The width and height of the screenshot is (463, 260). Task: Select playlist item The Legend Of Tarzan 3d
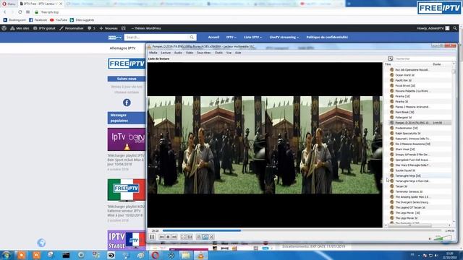pos(410,208)
